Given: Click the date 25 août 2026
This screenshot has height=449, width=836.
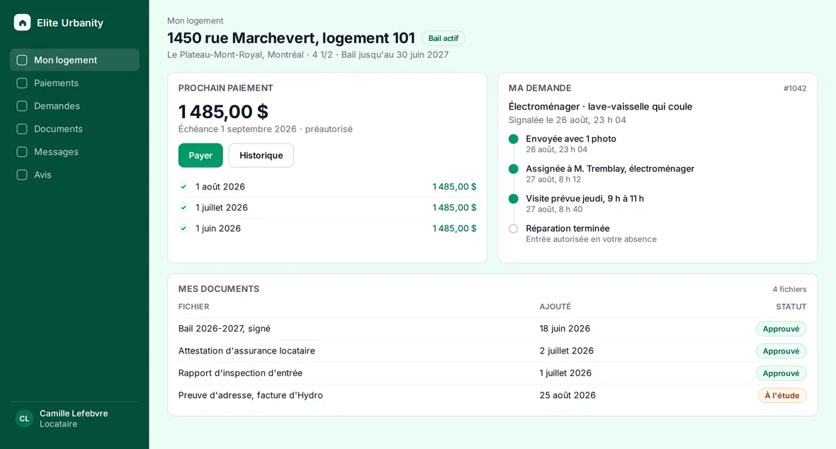Looking at the screenshot, I should pyautogui.click(x=567, y=395).
